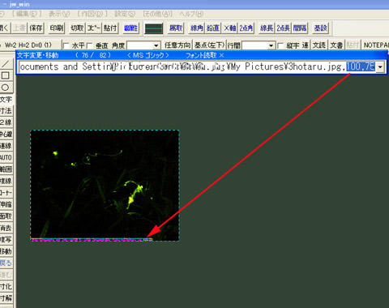Image resolution: width=389 pixels, height=308 pixels.
Task: Click the 保存 save toolbar button
Action: (x=36, y=28)
